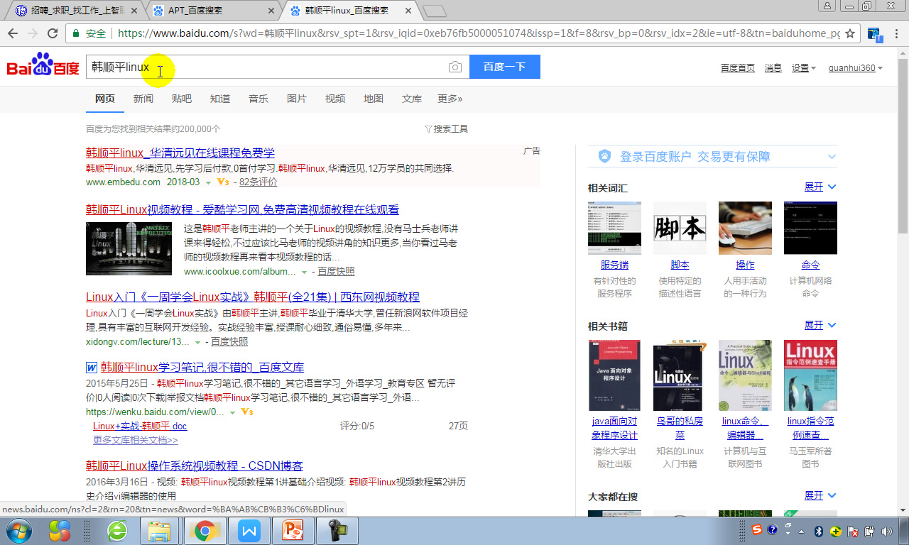Open the quanhui360 account dropdown
The image size is (909, 545).
point(856,68)
